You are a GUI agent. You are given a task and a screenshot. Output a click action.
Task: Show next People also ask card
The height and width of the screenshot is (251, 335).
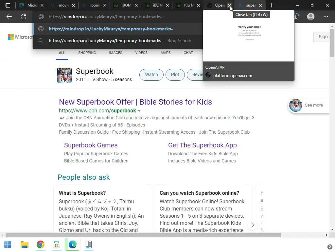[253, 225]
